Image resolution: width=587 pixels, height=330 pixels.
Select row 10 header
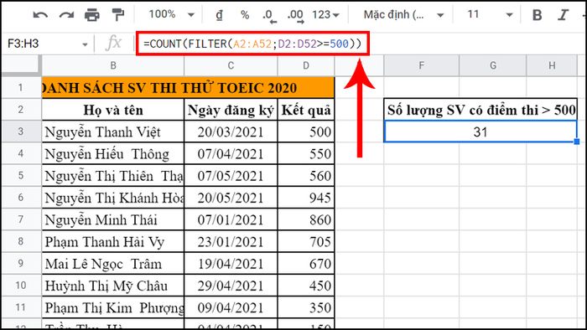21,286
